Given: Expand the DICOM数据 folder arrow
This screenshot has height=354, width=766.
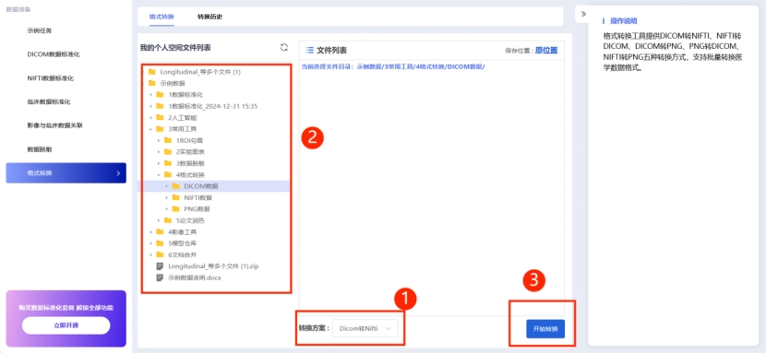Looking at the screenshot, I should click(167, 186).
